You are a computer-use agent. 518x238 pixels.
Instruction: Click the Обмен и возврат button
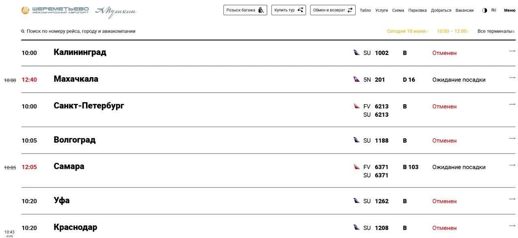[333, 10]
